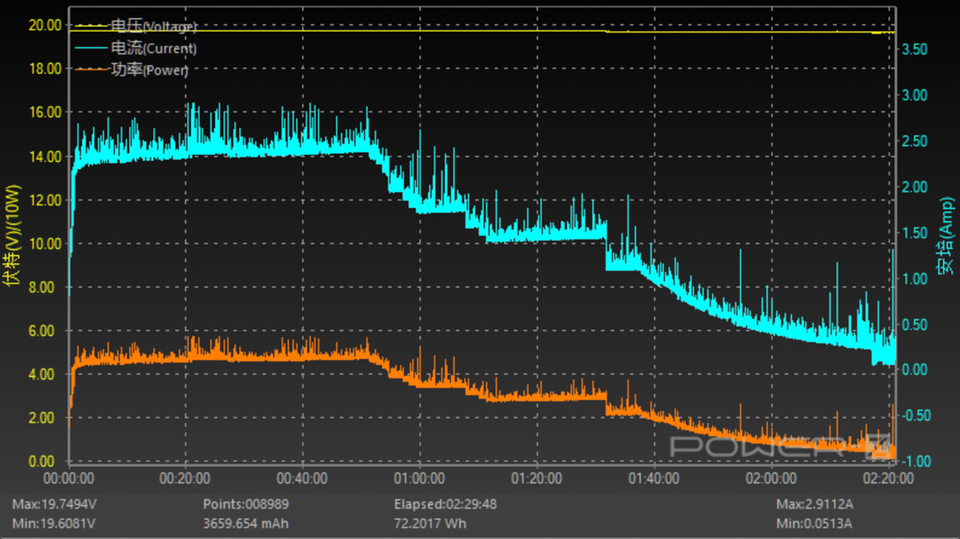Select the Power legend entry

150,70
